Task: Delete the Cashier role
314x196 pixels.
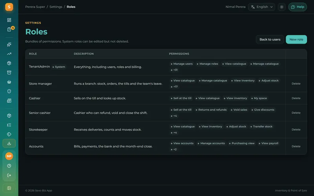Action: click(x=296, y=98)
